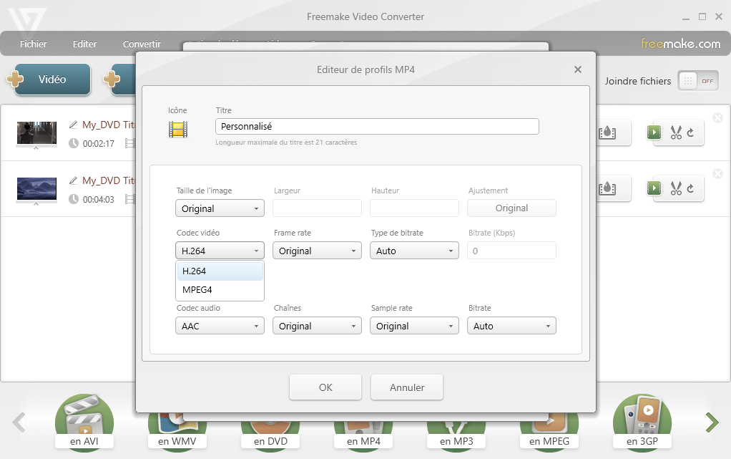Click the Bitrate (Kbps) field
The image size is (731, 459).
tap(511, 251)
